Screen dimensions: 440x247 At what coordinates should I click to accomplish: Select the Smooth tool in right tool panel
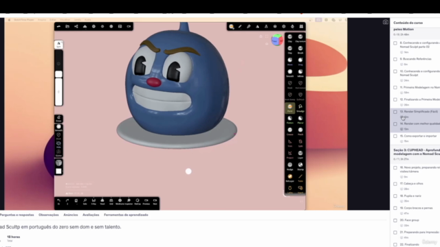(290, 73)
